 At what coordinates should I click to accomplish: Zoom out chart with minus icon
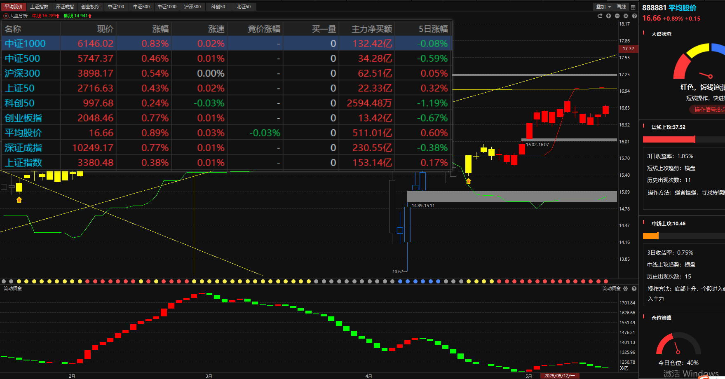coord(617,16)
